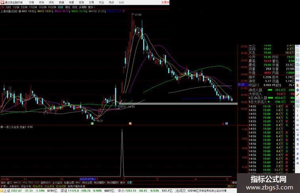Click the Tongdaxin app logo icon
The image size is (300, 193).
(2, 2)
